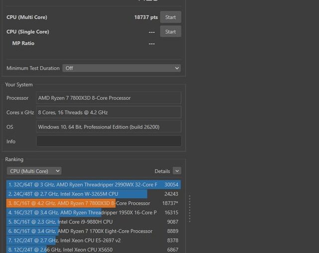Select ranking row 8 Intel Xeon X5650
319x253 pixels.
(93, 250)
